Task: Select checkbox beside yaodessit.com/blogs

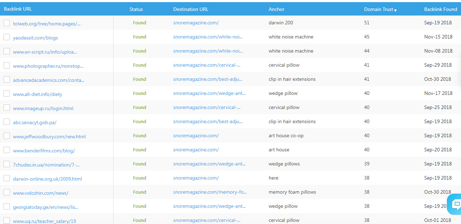Action: pyautogui.click(x=7, y=37)
